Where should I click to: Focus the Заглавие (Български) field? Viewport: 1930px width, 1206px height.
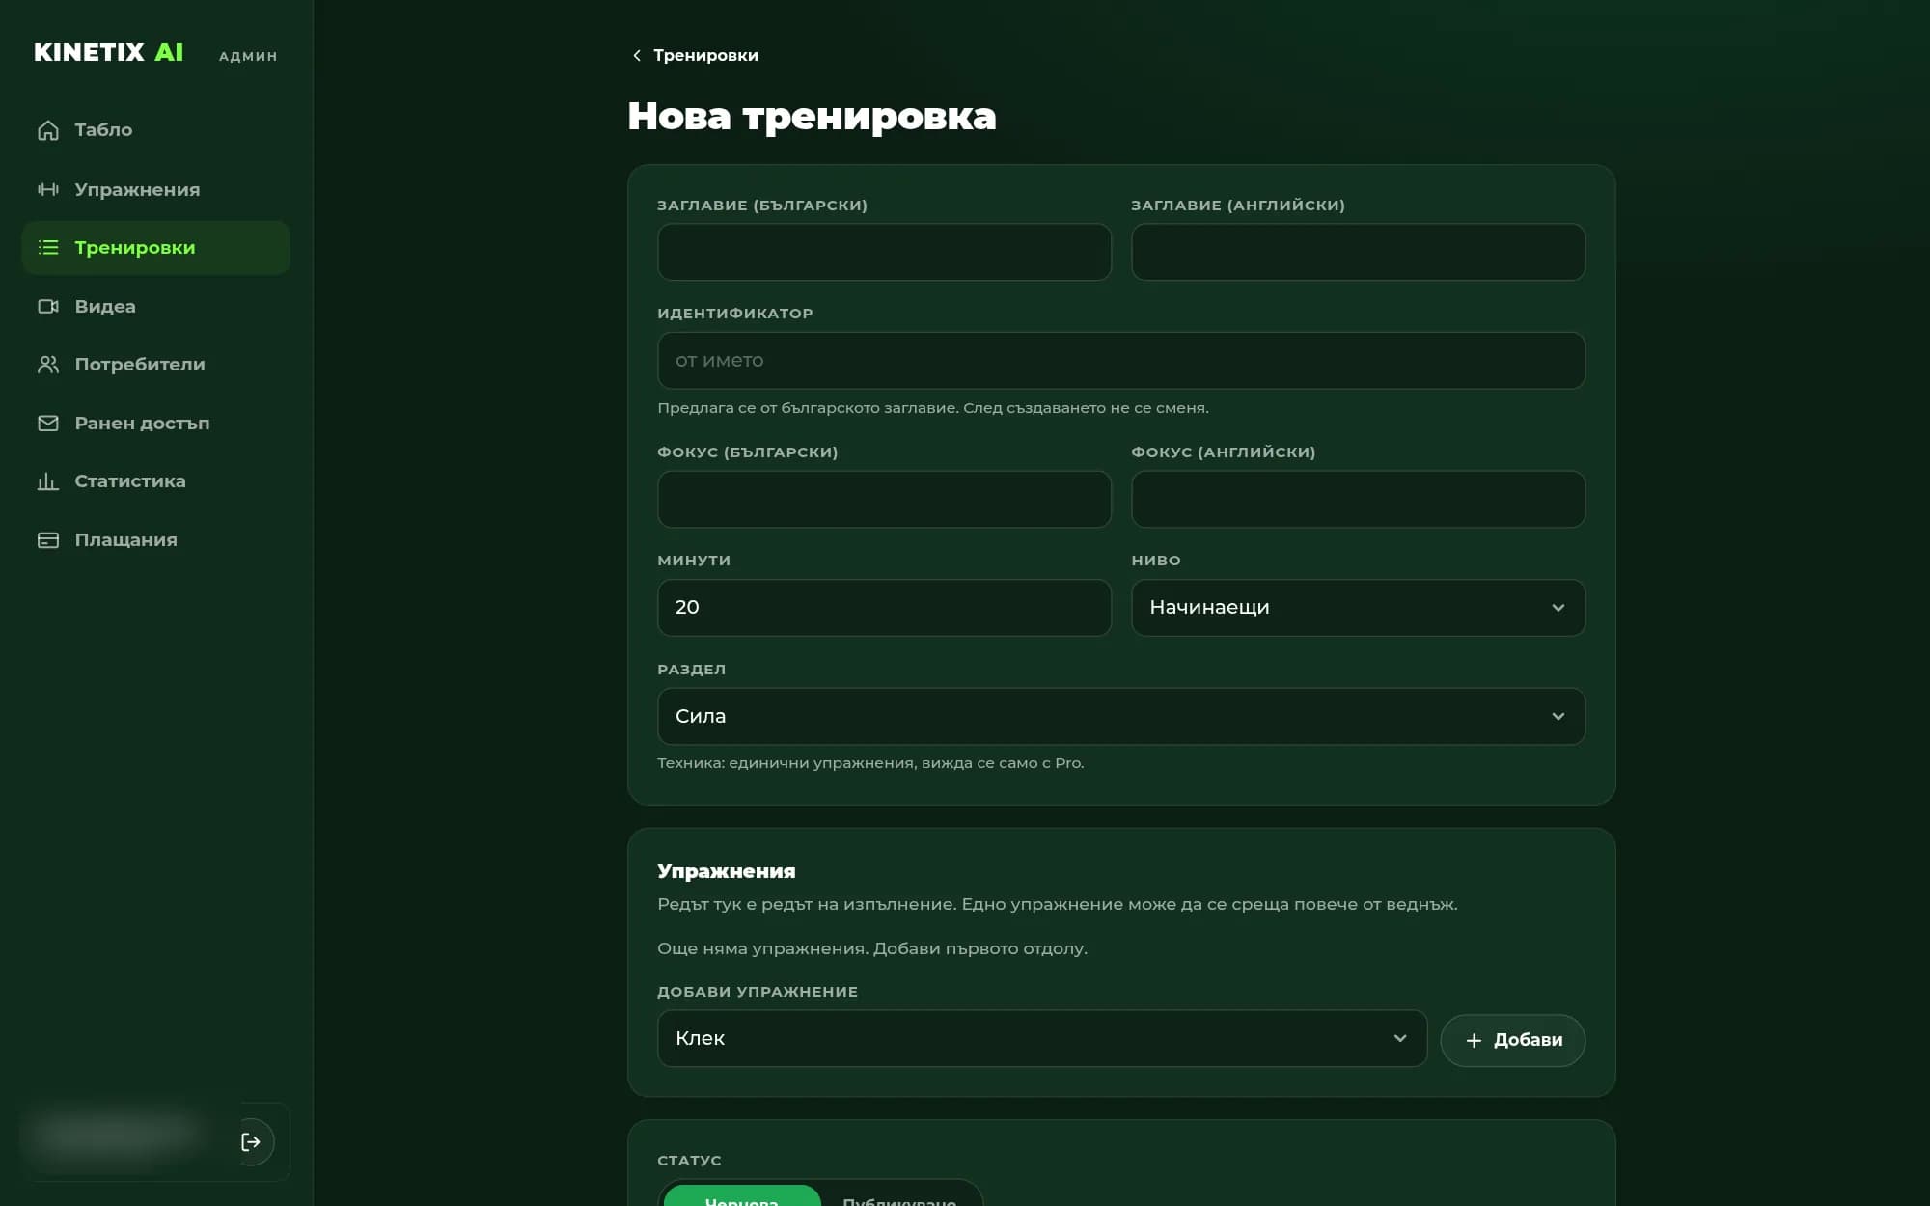[884, 252]
